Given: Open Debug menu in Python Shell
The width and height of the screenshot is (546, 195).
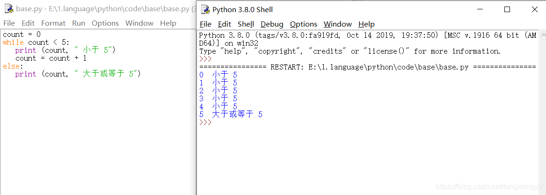Looking at the screenshot, I should pyautogui.click(x=272, y=24).
